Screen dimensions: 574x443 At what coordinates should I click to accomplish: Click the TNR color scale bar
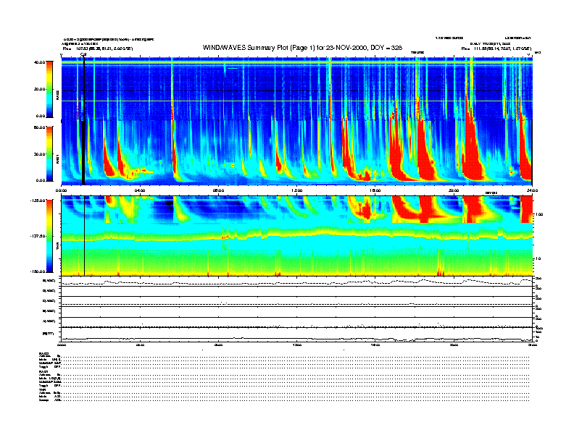pyautogui.click(x=49, y=236)
